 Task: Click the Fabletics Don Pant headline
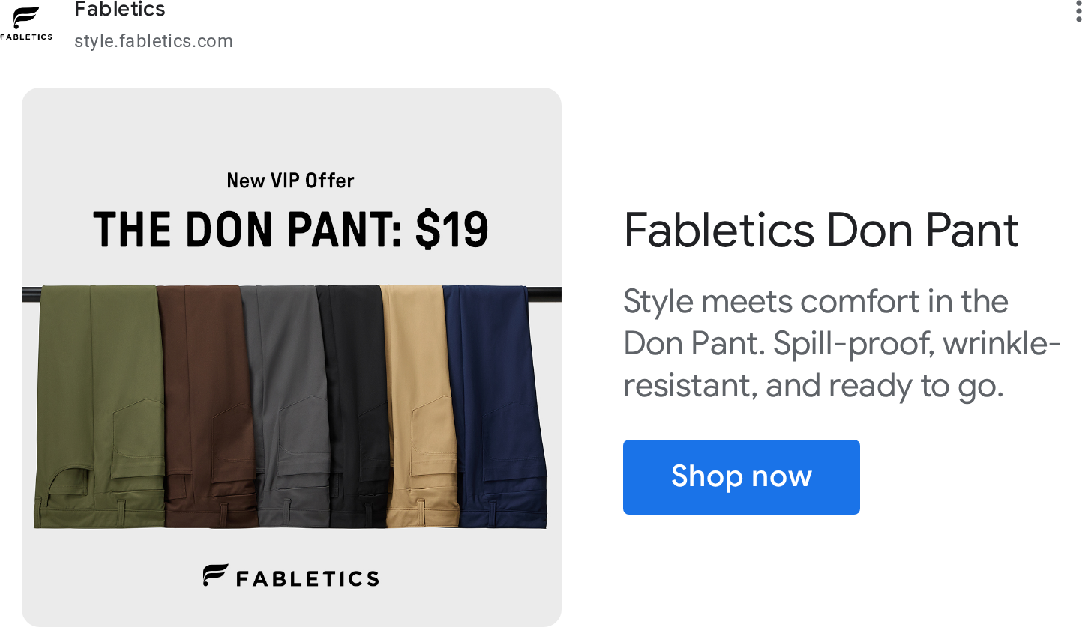(821, 230)
